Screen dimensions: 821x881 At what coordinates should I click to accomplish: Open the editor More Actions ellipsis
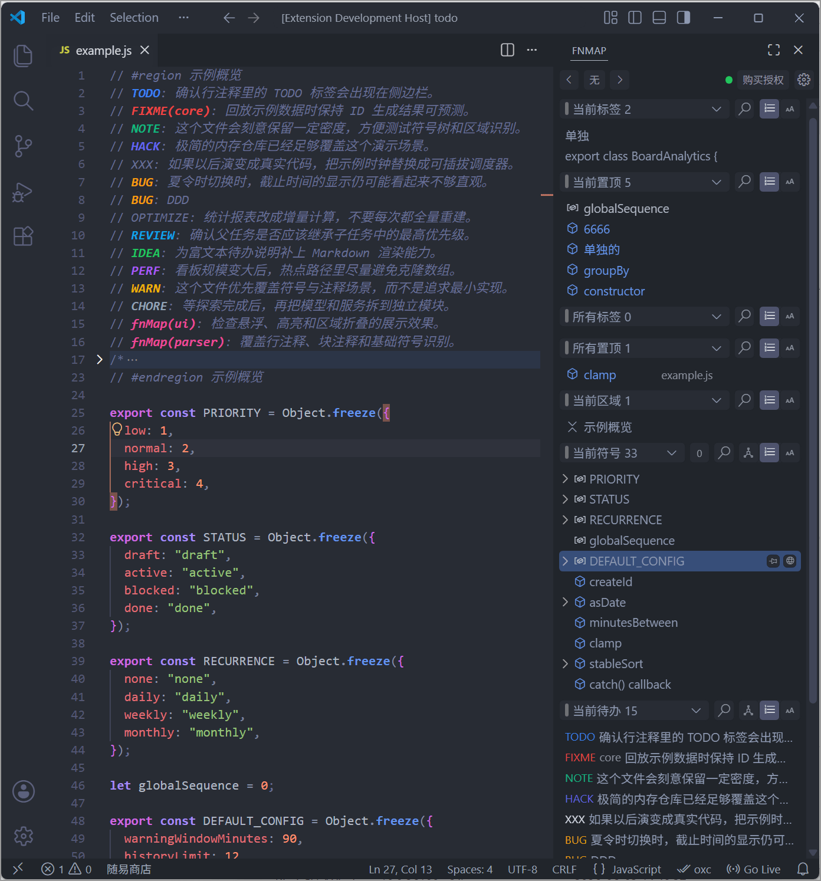tap(532, 50)
